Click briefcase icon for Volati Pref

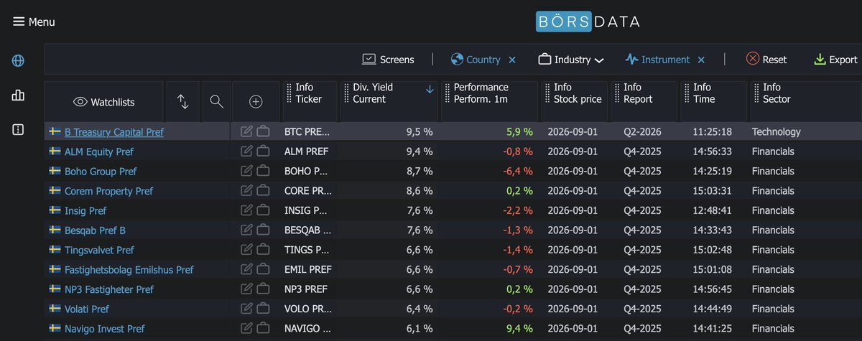coord(263,309)
